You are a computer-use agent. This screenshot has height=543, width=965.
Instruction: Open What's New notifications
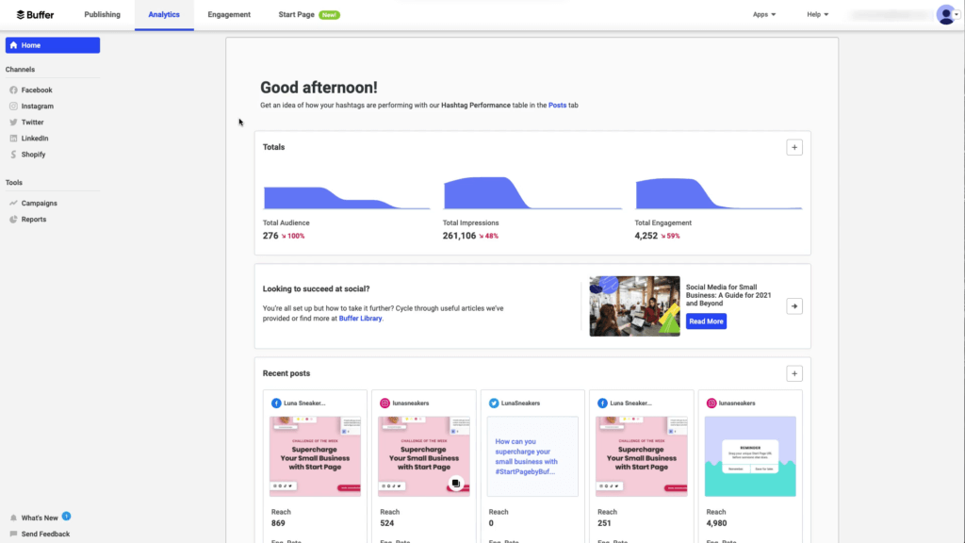point(40,518)
